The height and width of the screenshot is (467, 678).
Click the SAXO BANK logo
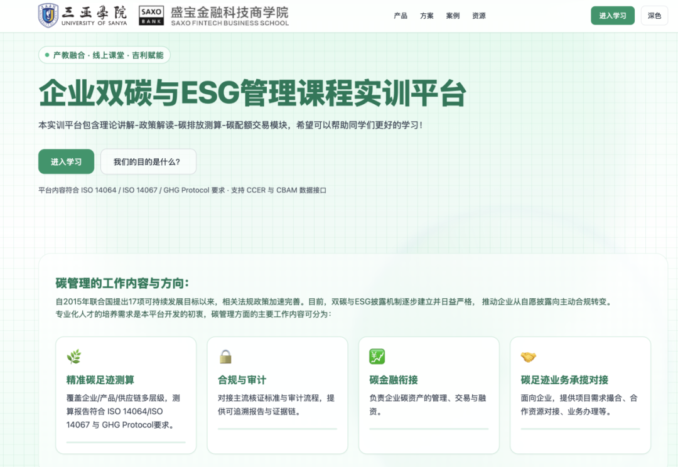click(151, 16)
